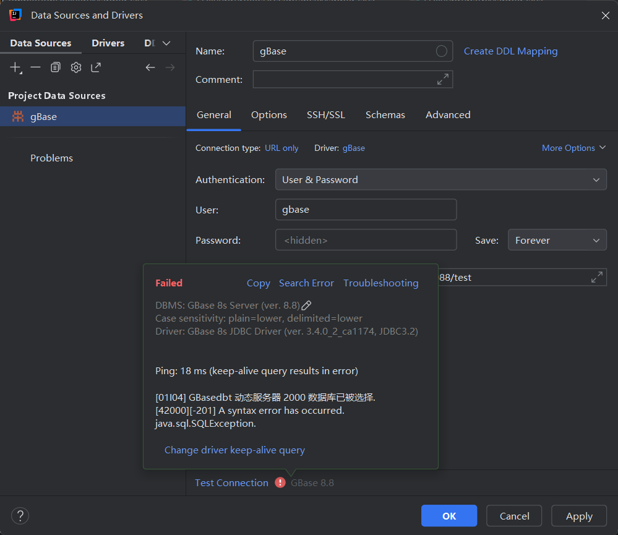The width and height of the screenshot is (618, 535).
Task: Go forward with the right arrow icon
Action: point(170,67)
